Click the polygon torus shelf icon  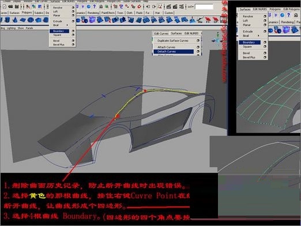point(31,20)
